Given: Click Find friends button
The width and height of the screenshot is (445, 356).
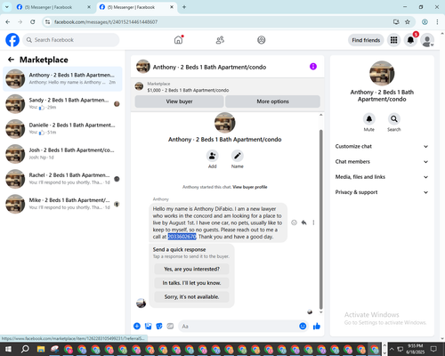Looking at the screenshot, I should pyautogui.click(x=366, y=40).
